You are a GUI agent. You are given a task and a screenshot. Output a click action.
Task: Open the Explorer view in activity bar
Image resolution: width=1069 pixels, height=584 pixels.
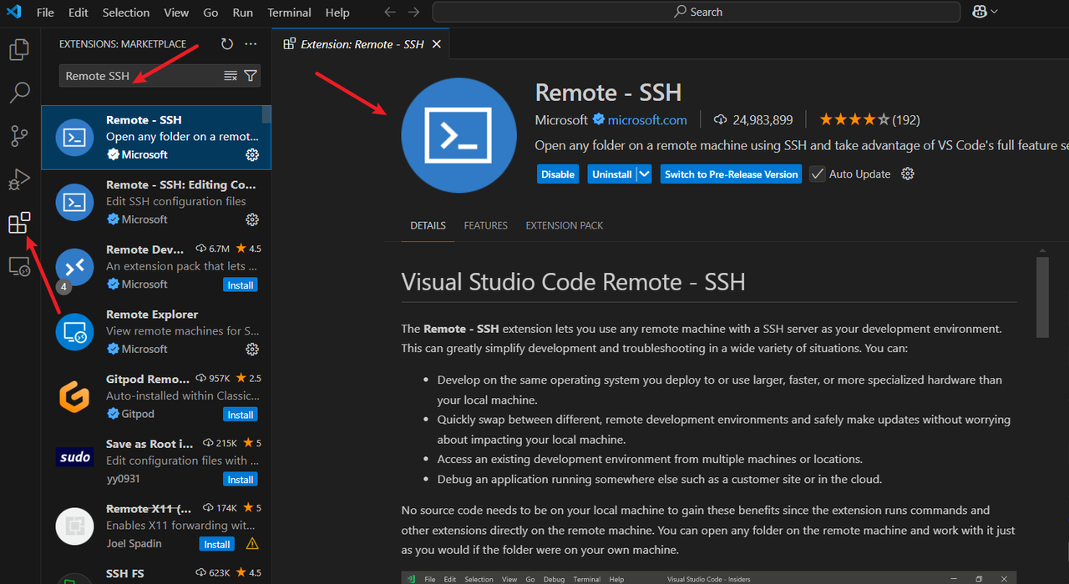pyautogui.click(x=19, y=50)
